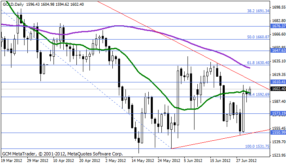Click the 24 May 2012 date label

point(169,161)
